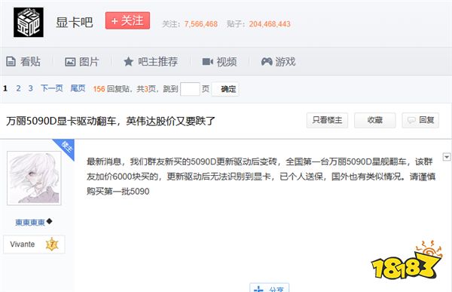Click the speech bubble icon in 回复
The image size is (452, 292).
[x=411, y=120]
